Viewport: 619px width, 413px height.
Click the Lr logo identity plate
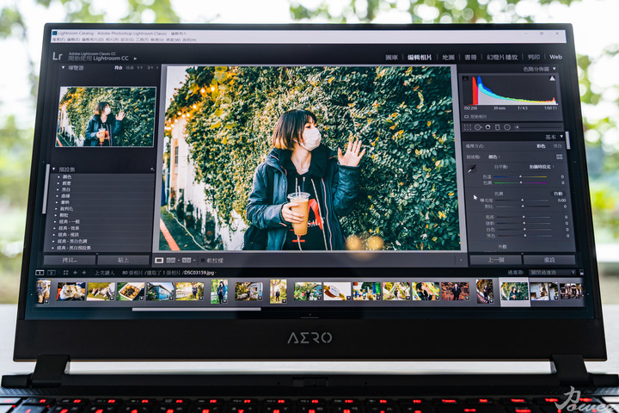[x=58, y=56]
